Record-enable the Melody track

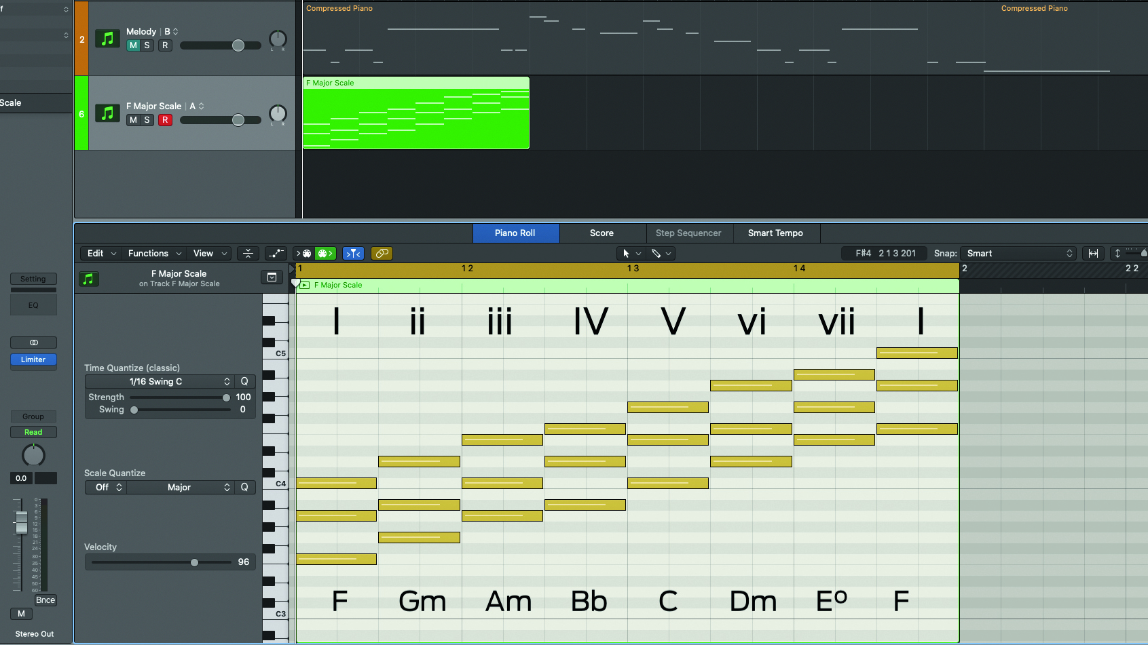pos(165,45)
